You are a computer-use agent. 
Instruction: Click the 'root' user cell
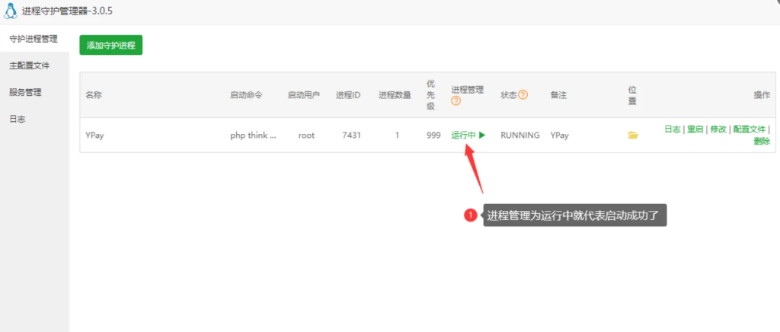(306, 136)
